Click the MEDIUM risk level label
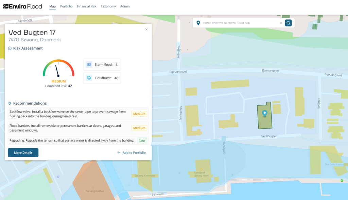Viewport: 348px width, 200px height. point(58,81)
